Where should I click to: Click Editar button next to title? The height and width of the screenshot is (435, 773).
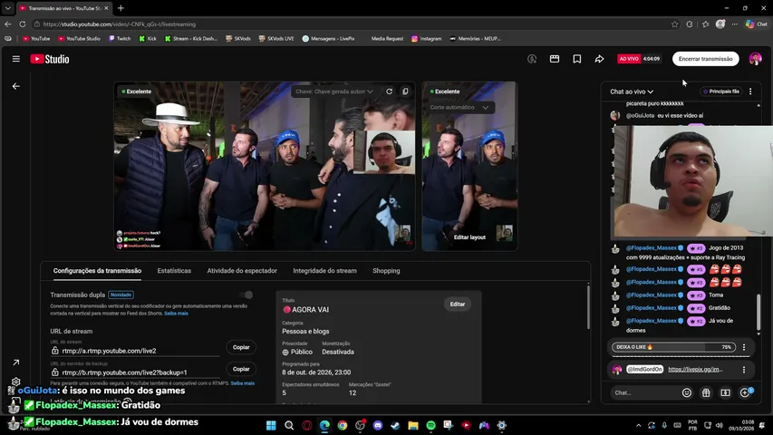(457, 304)
